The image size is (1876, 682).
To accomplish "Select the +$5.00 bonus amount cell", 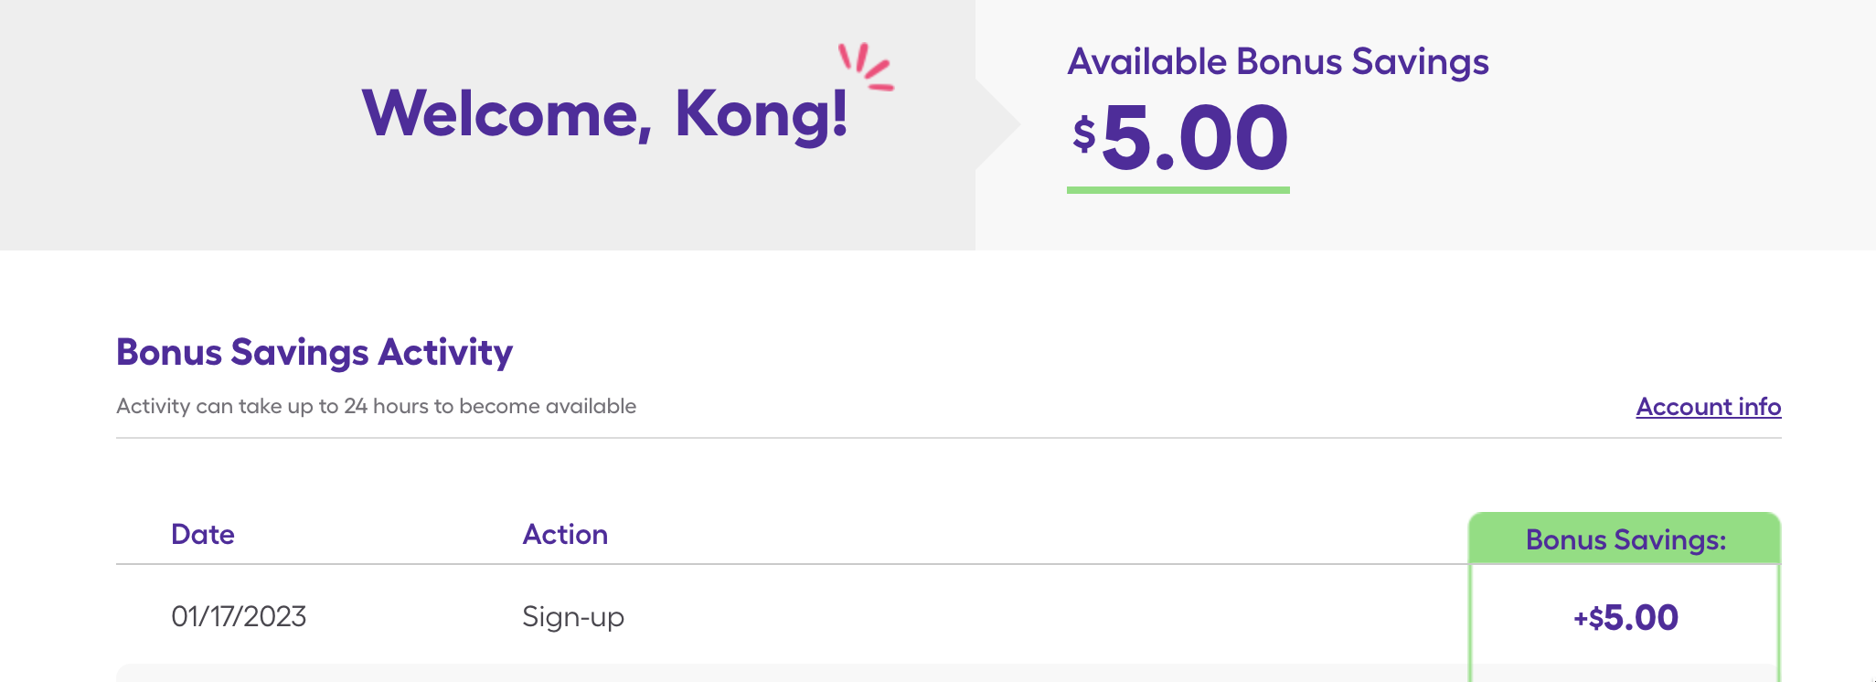I will tap(1625, 617).
